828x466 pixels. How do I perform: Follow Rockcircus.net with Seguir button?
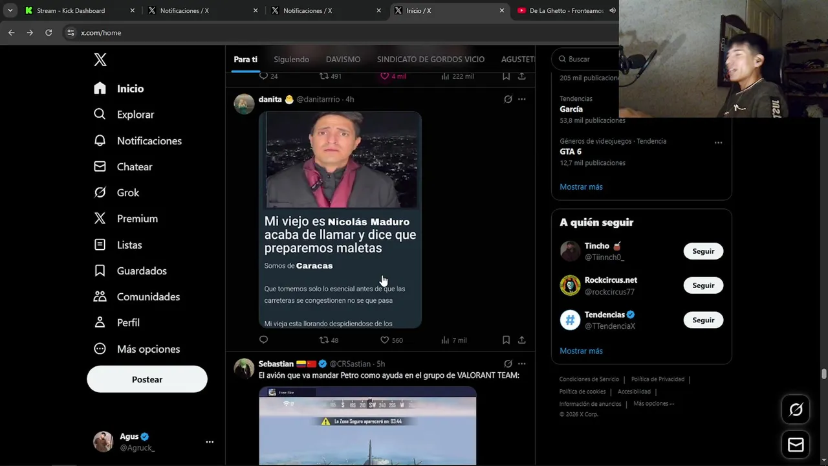[x=703, y=285]
